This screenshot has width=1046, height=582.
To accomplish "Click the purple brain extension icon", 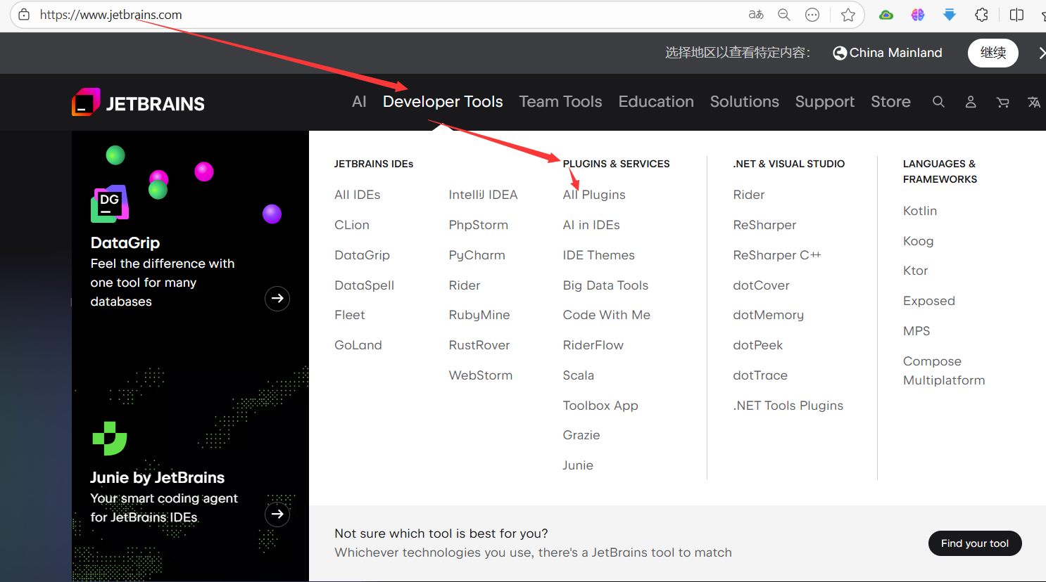I will (x=918, y=15).
